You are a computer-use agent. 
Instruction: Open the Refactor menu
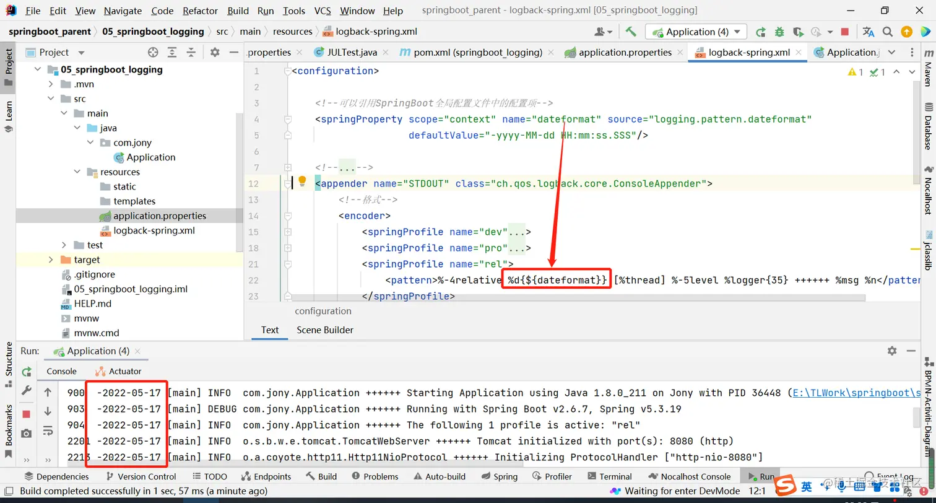pos(200,11)
